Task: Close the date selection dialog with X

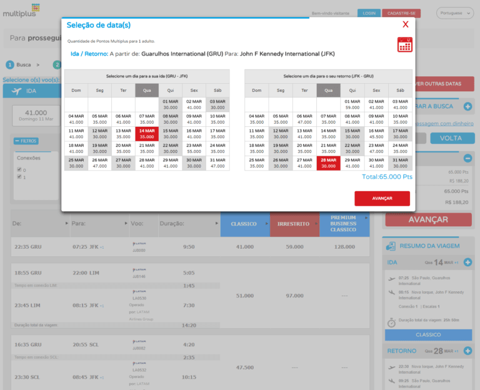Action: (x=406, y=24)
